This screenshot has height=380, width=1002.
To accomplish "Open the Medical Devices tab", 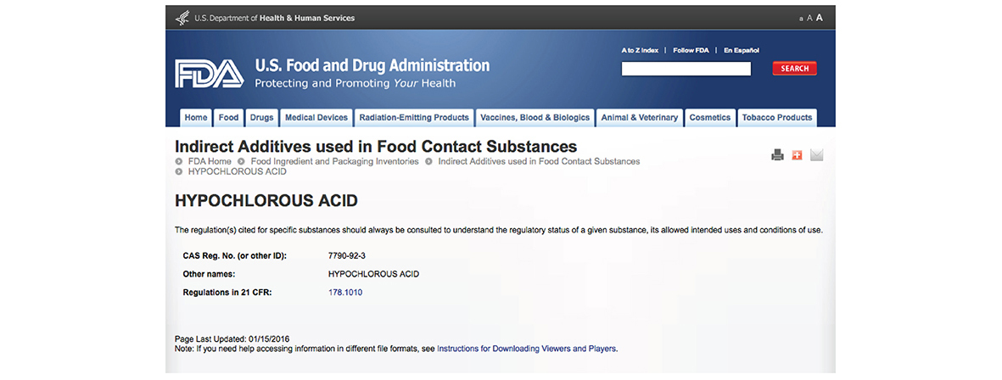I will 316,118.
